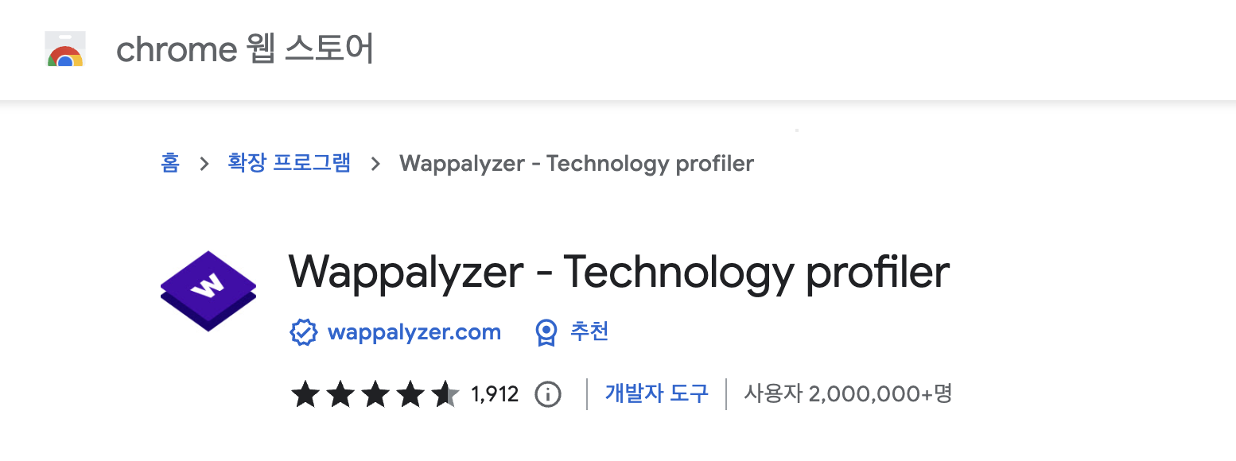This screenshot has height=461, width=1236.
Task: Click the 1,912 ratings count
Action: (495, 393)
